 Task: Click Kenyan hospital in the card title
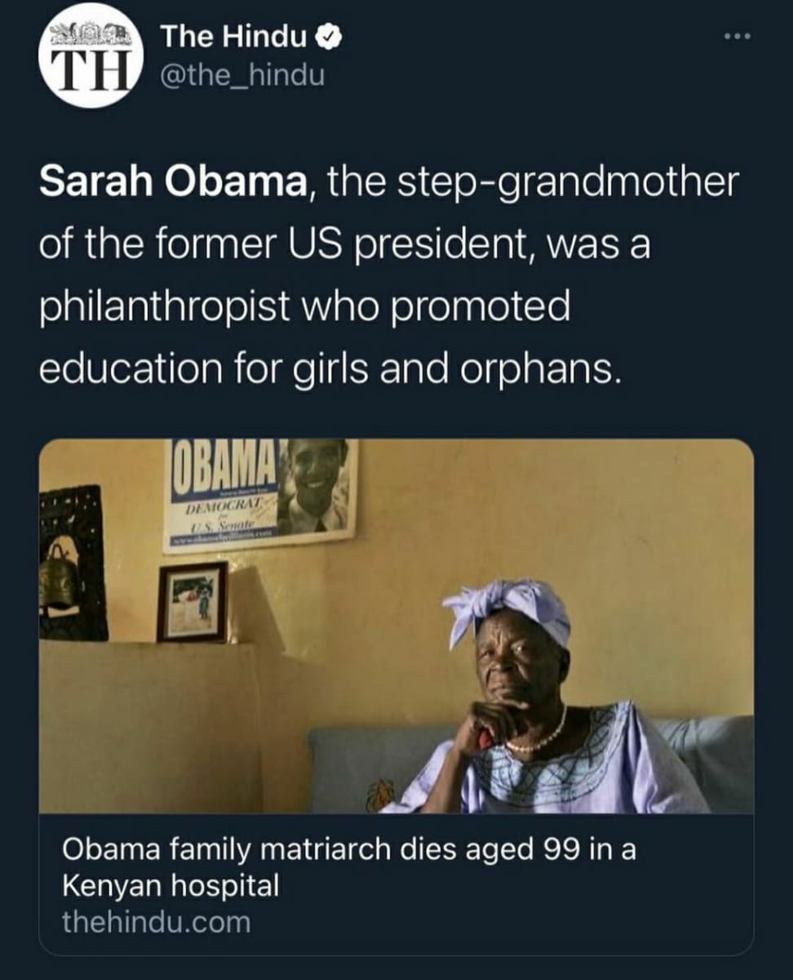point(171,885)
